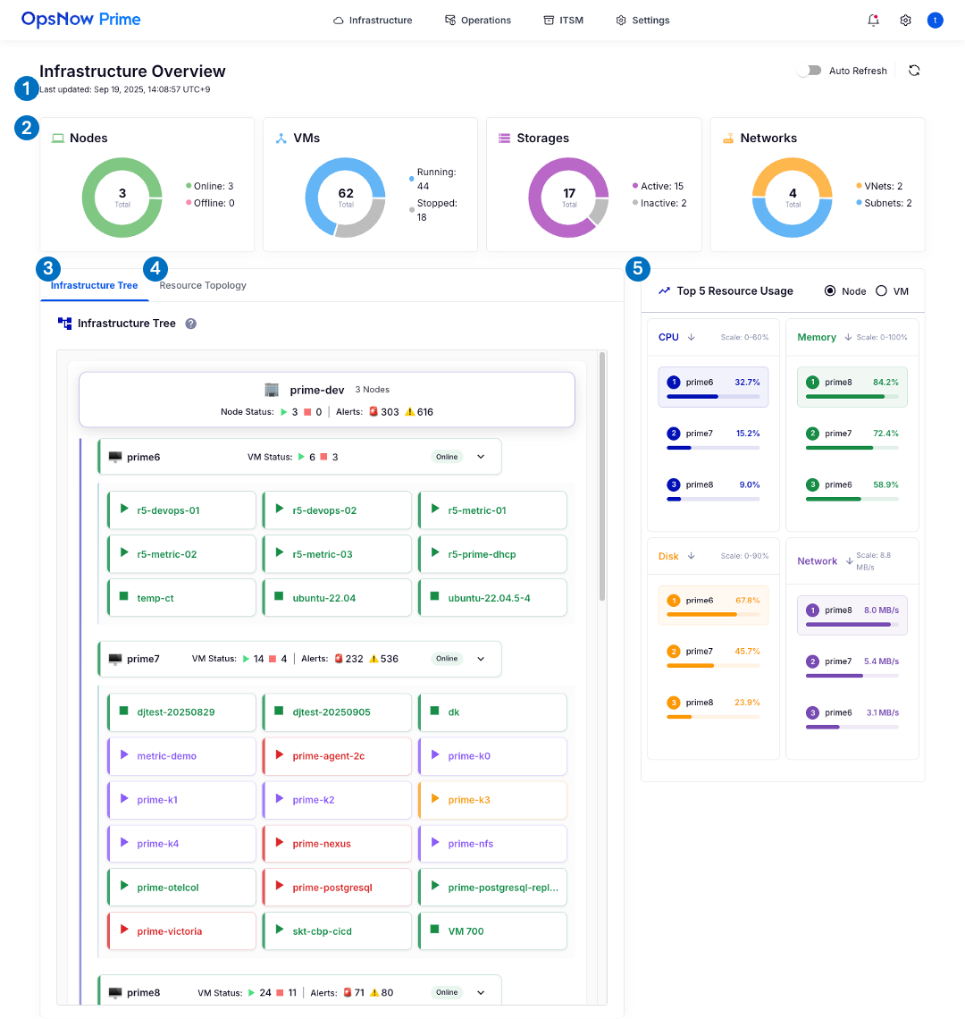The image size is (965, 1019).
Task: Click the notification bell icon
Action: pyautogui.click(x=873, y=21)
